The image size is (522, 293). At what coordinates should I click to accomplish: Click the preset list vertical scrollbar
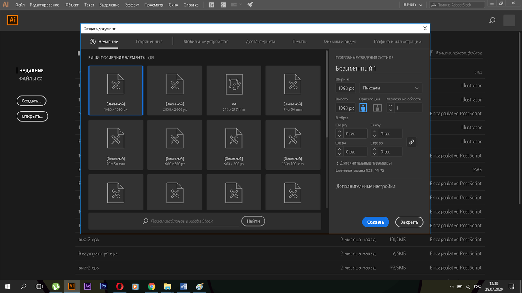[x=326, y=93]
